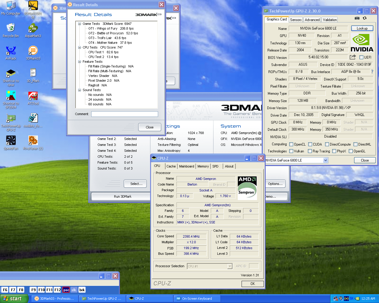The height and width of the screenshot is (303, 379).
Task: Click the GT1 - Wings of Fury result row
Action: [111, 28]
